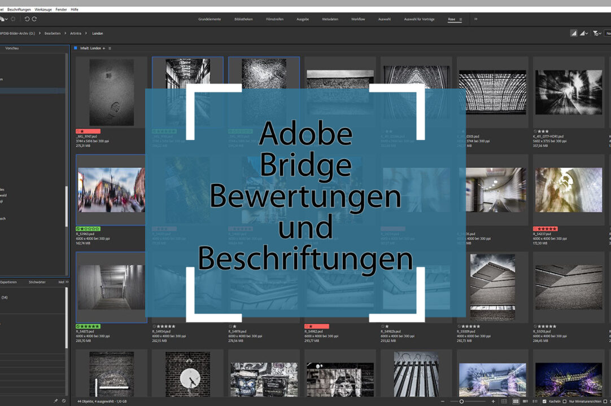Click the three-star rating of K_411_0777-HDR1.psd
Screen dimensions: 611x406
(x=543, y=131)
